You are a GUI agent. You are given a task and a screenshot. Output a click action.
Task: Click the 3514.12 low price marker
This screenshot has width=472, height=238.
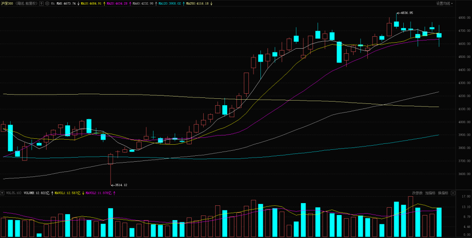click(119, 185)
